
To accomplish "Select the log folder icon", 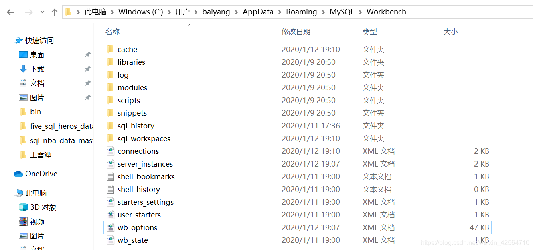I will click(x=111, y=75).
